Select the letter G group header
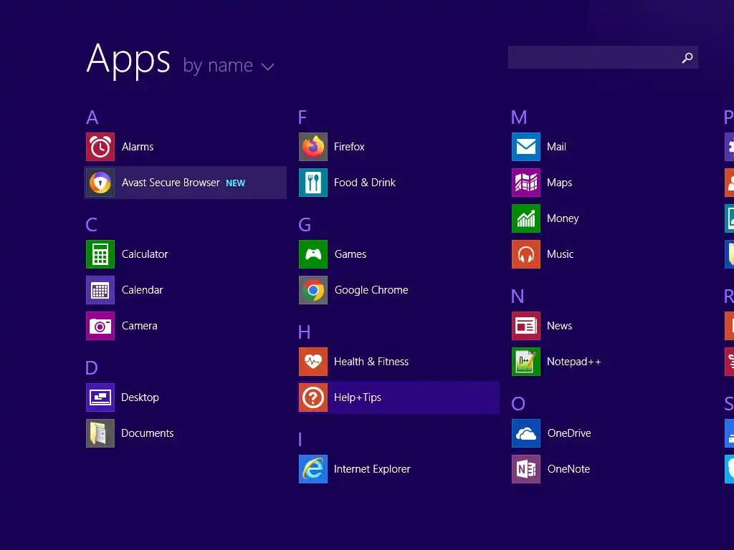Image resolution: width=734 pixels, height=550 pixels. click(x=305, y=224)
